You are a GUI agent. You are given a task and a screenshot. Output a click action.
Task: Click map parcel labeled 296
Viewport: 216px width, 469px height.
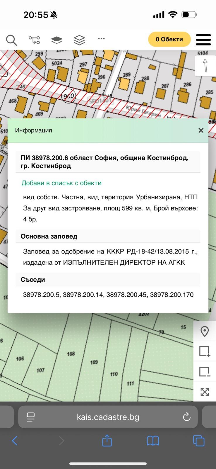click(x=101, y=77)
